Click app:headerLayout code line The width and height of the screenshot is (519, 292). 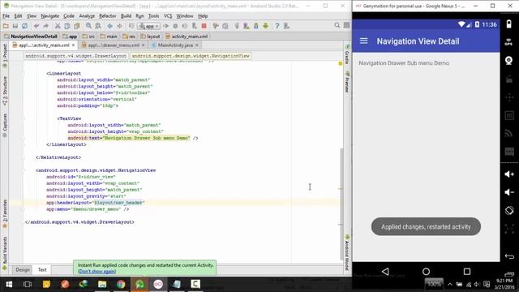pyautogui.click(x=96, y=203)
